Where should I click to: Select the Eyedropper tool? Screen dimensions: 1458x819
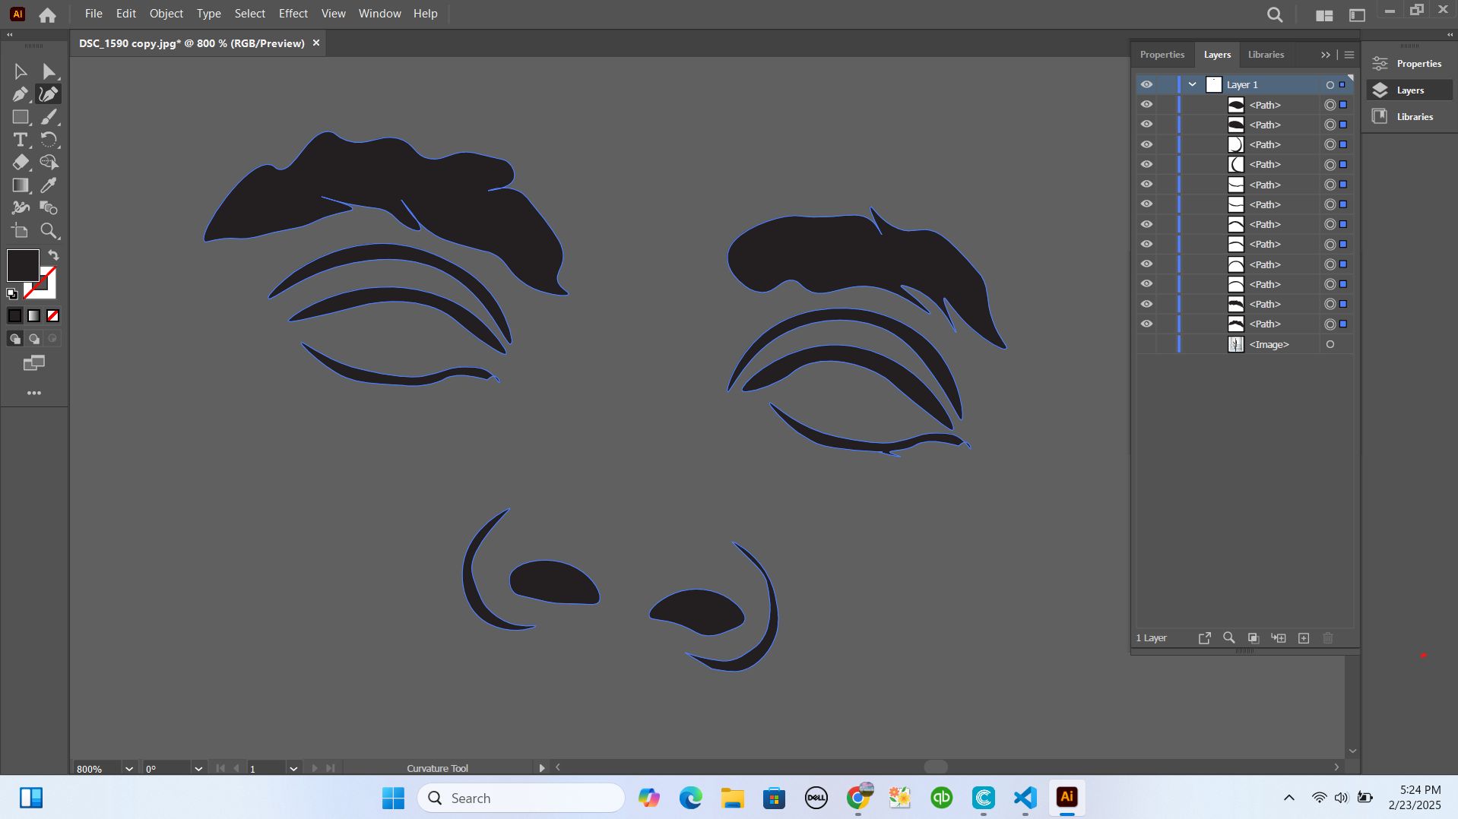click(49, 185)
